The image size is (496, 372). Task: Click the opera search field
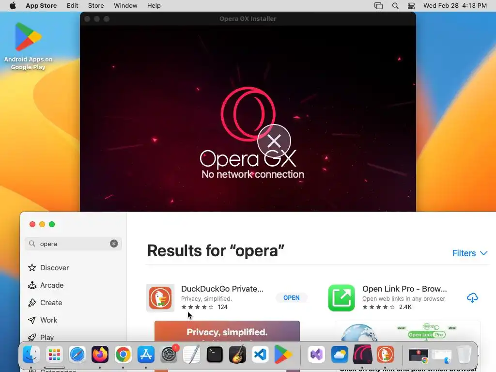73,244
